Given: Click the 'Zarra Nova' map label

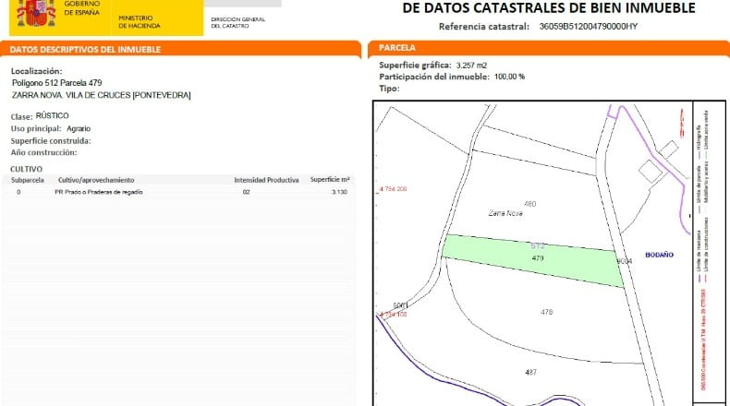Looking at the screenshot, I should (x=505, y=213).
